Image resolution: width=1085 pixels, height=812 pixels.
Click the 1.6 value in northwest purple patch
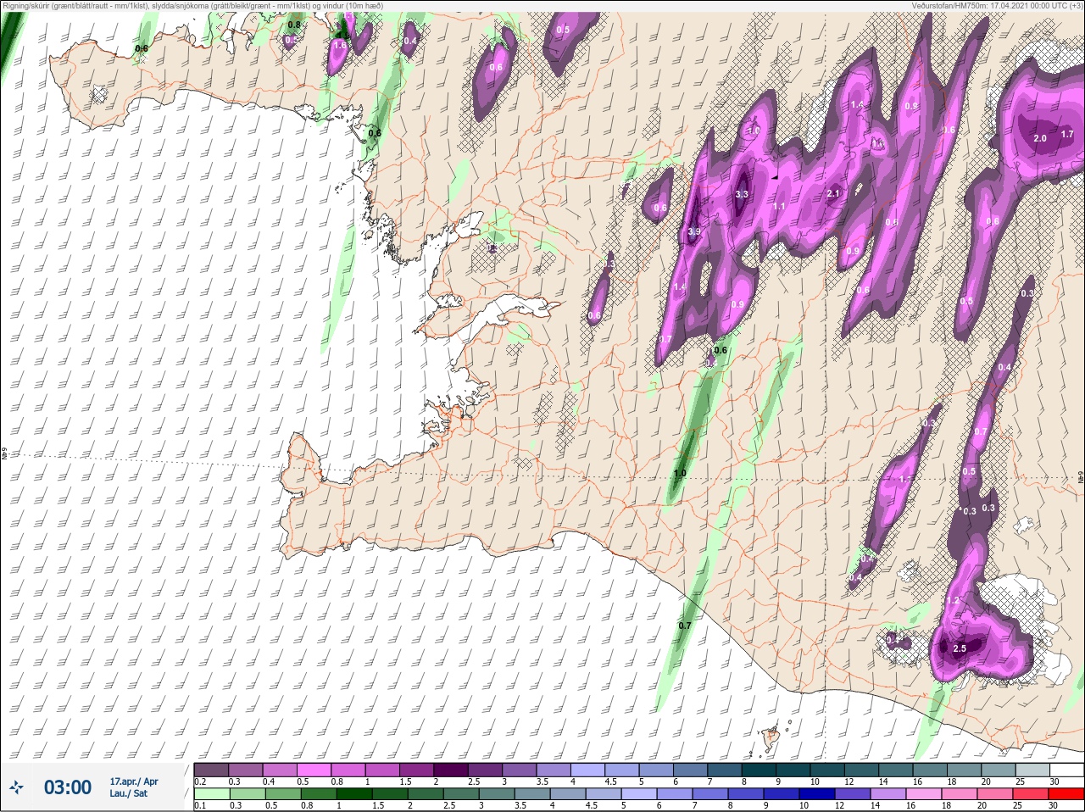[340, 45]
